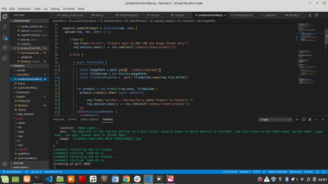Open the Selection menu
The height and width of the screenshot is (184, 328).
point(24,9)
